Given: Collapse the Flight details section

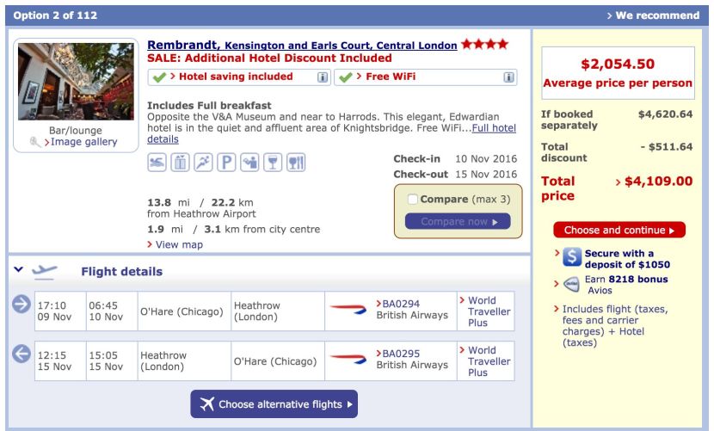Looking at the screenshot, I should point(18,270).
